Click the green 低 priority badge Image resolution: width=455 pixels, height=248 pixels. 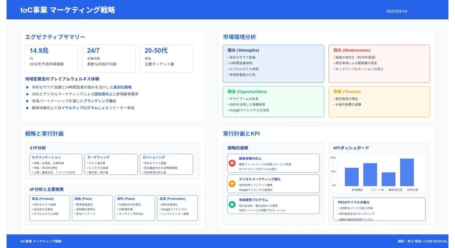pos(232,204)
